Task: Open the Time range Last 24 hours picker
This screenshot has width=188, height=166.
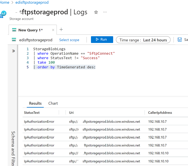Action: click(x=143, y=40)
